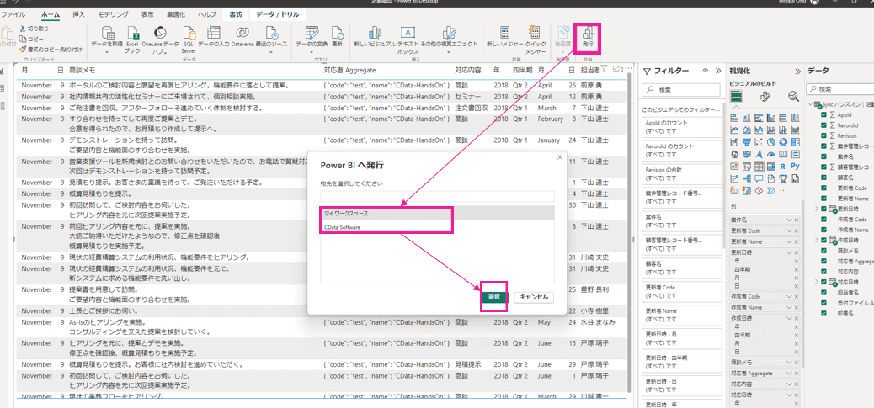Select the donut chart visual icon

(783, 141)
